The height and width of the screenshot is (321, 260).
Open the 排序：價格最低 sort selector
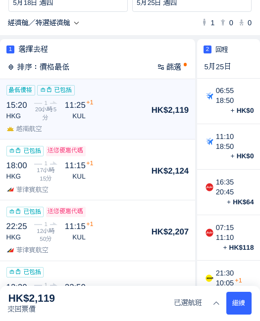(x=39, y=67)
